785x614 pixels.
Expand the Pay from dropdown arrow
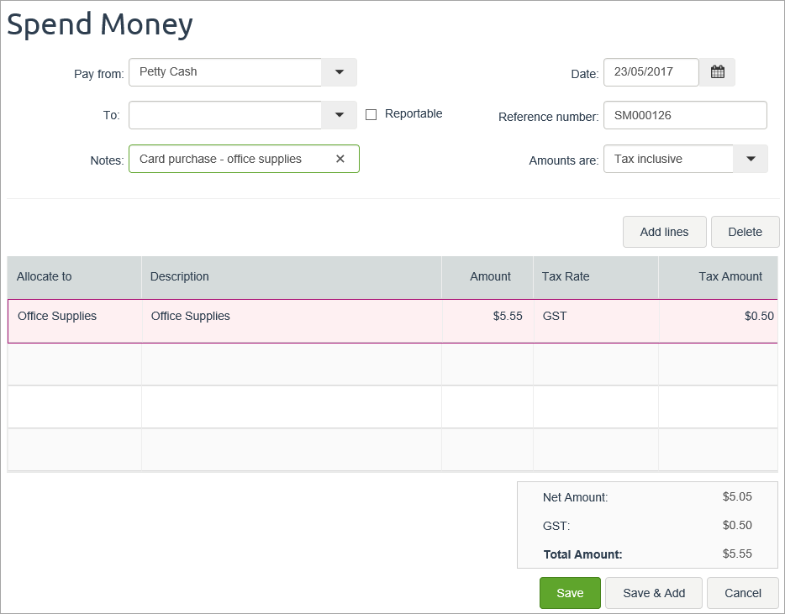point(339,72)
